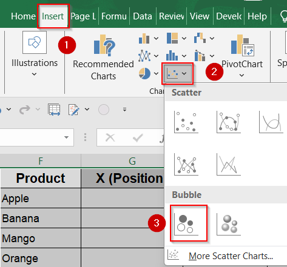Expand statistic chart dropdown arrow
Viewport: 287px width, 267px height.
[184, 56]
